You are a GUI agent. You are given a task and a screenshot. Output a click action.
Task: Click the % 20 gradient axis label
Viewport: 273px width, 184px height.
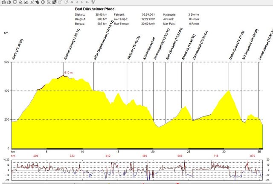(6, 160)
